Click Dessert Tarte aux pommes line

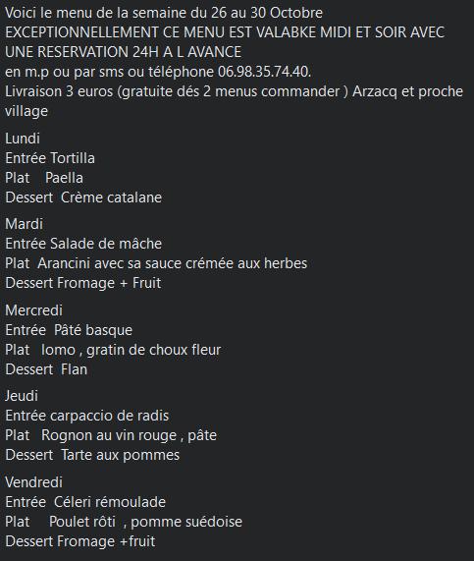(92, 455)
